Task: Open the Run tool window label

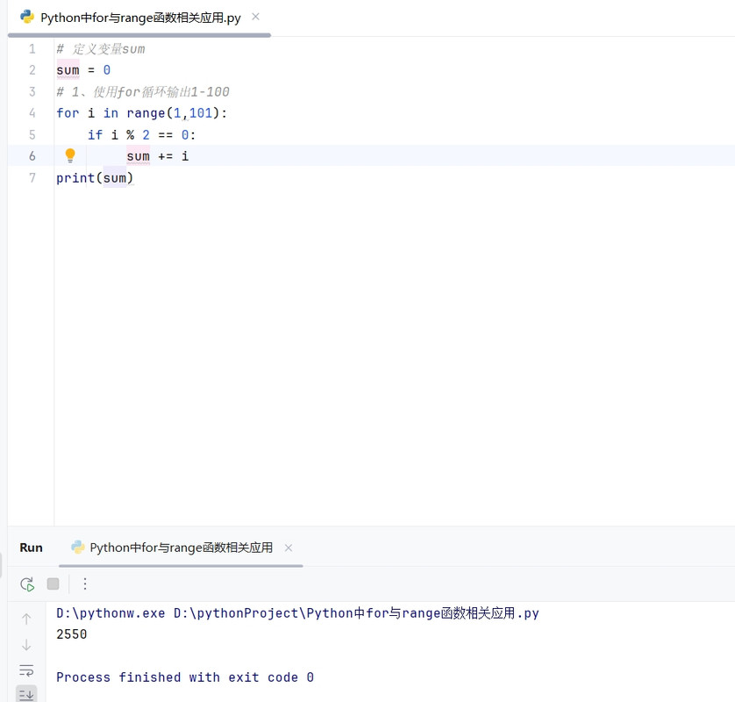Action: click(31, 548)
